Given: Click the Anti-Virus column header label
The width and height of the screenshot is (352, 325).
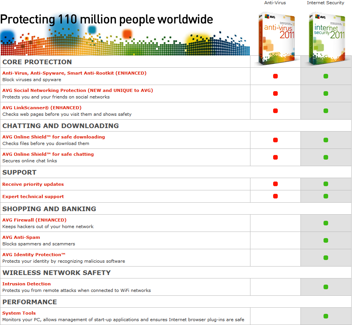Looking at the screenshot, I should coord(275,3).
